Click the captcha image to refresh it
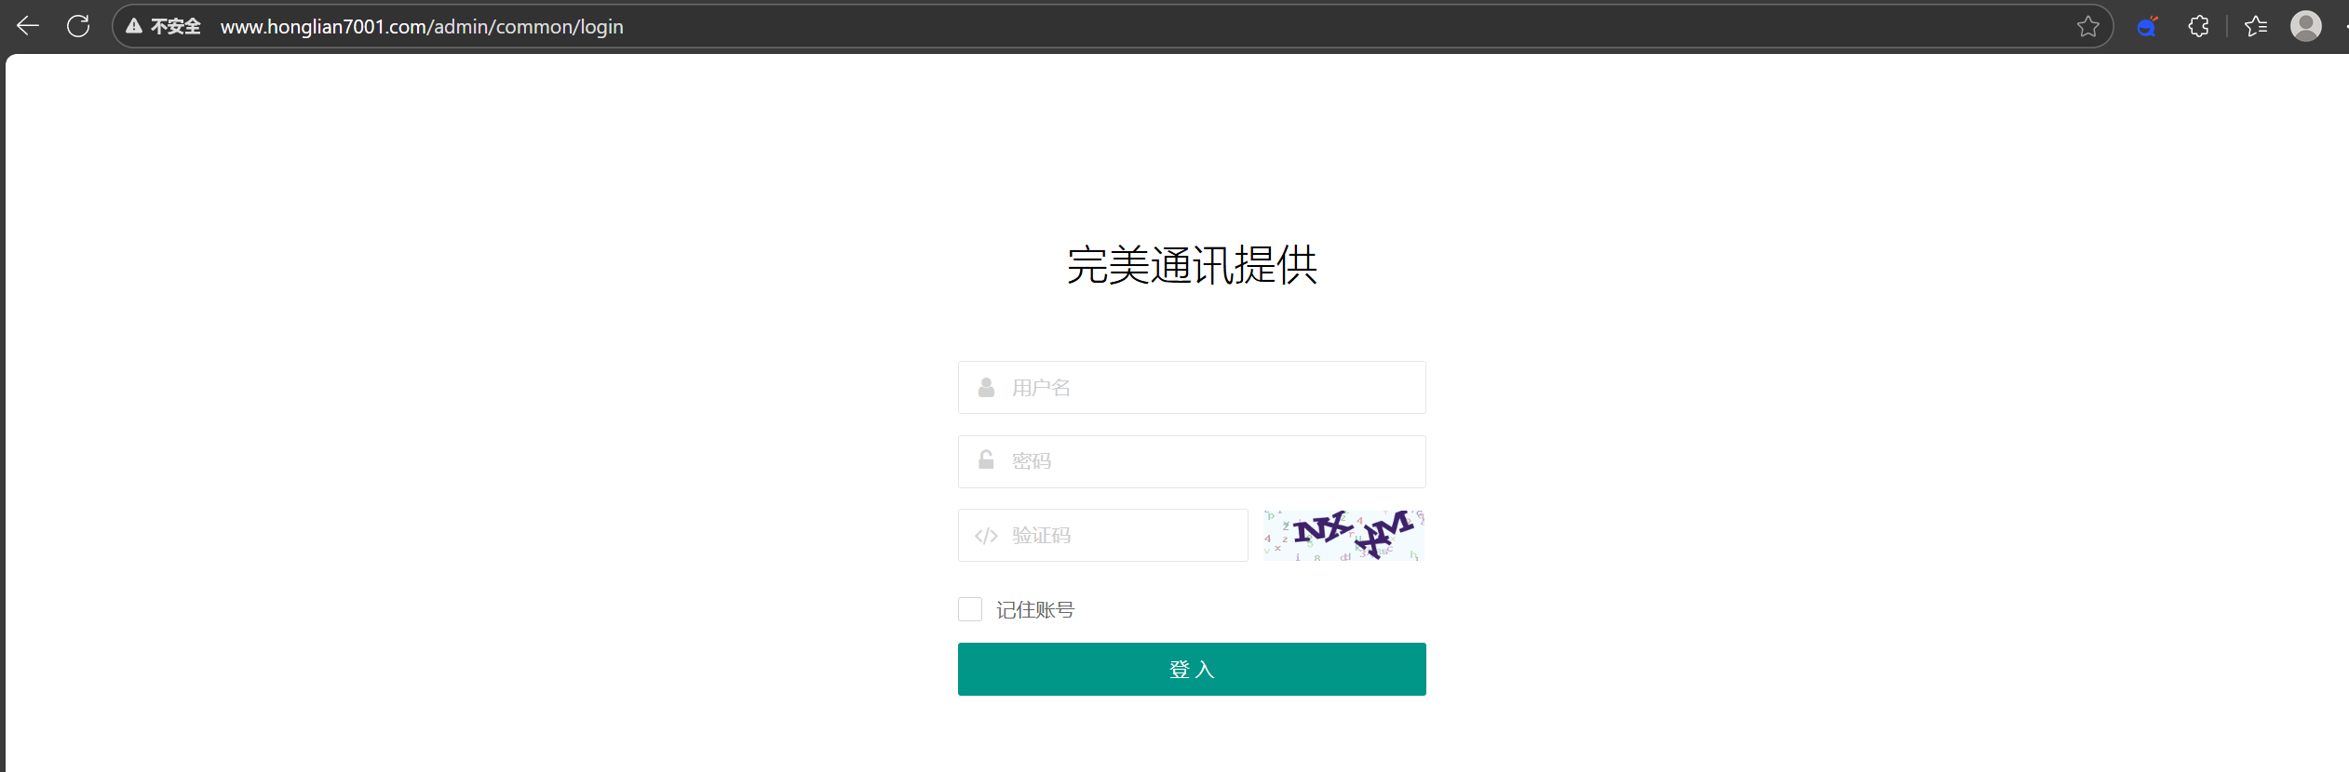The height and width of the screenshot is (772, 2349). click(1343, 535)
